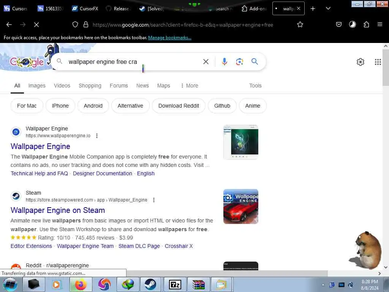Select the Android chip
The height and width of the screenshot is (292, 389).
[x=93, y=106]
